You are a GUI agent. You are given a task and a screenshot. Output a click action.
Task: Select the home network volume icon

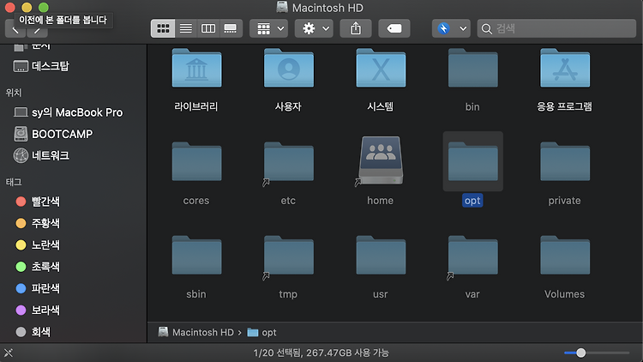pos(381,160)
